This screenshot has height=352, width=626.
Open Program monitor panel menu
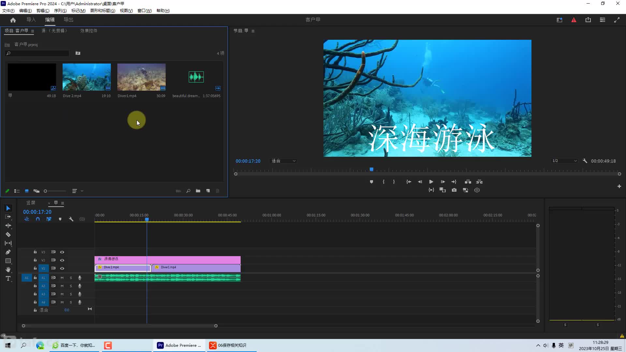point(253,31)
